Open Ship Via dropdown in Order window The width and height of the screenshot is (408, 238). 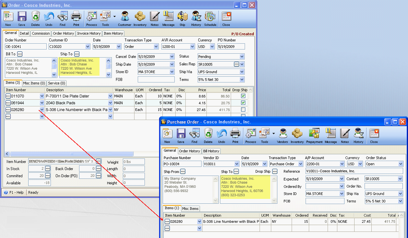242,72
